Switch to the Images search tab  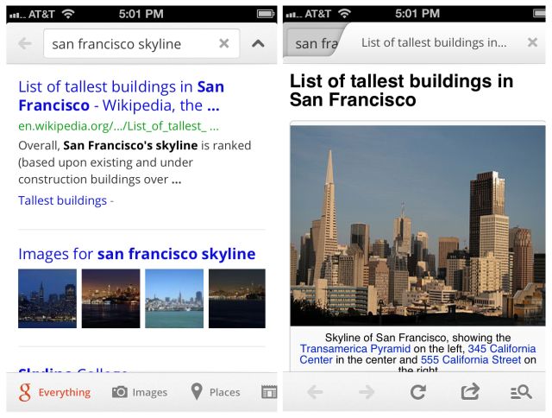(140, 392)
